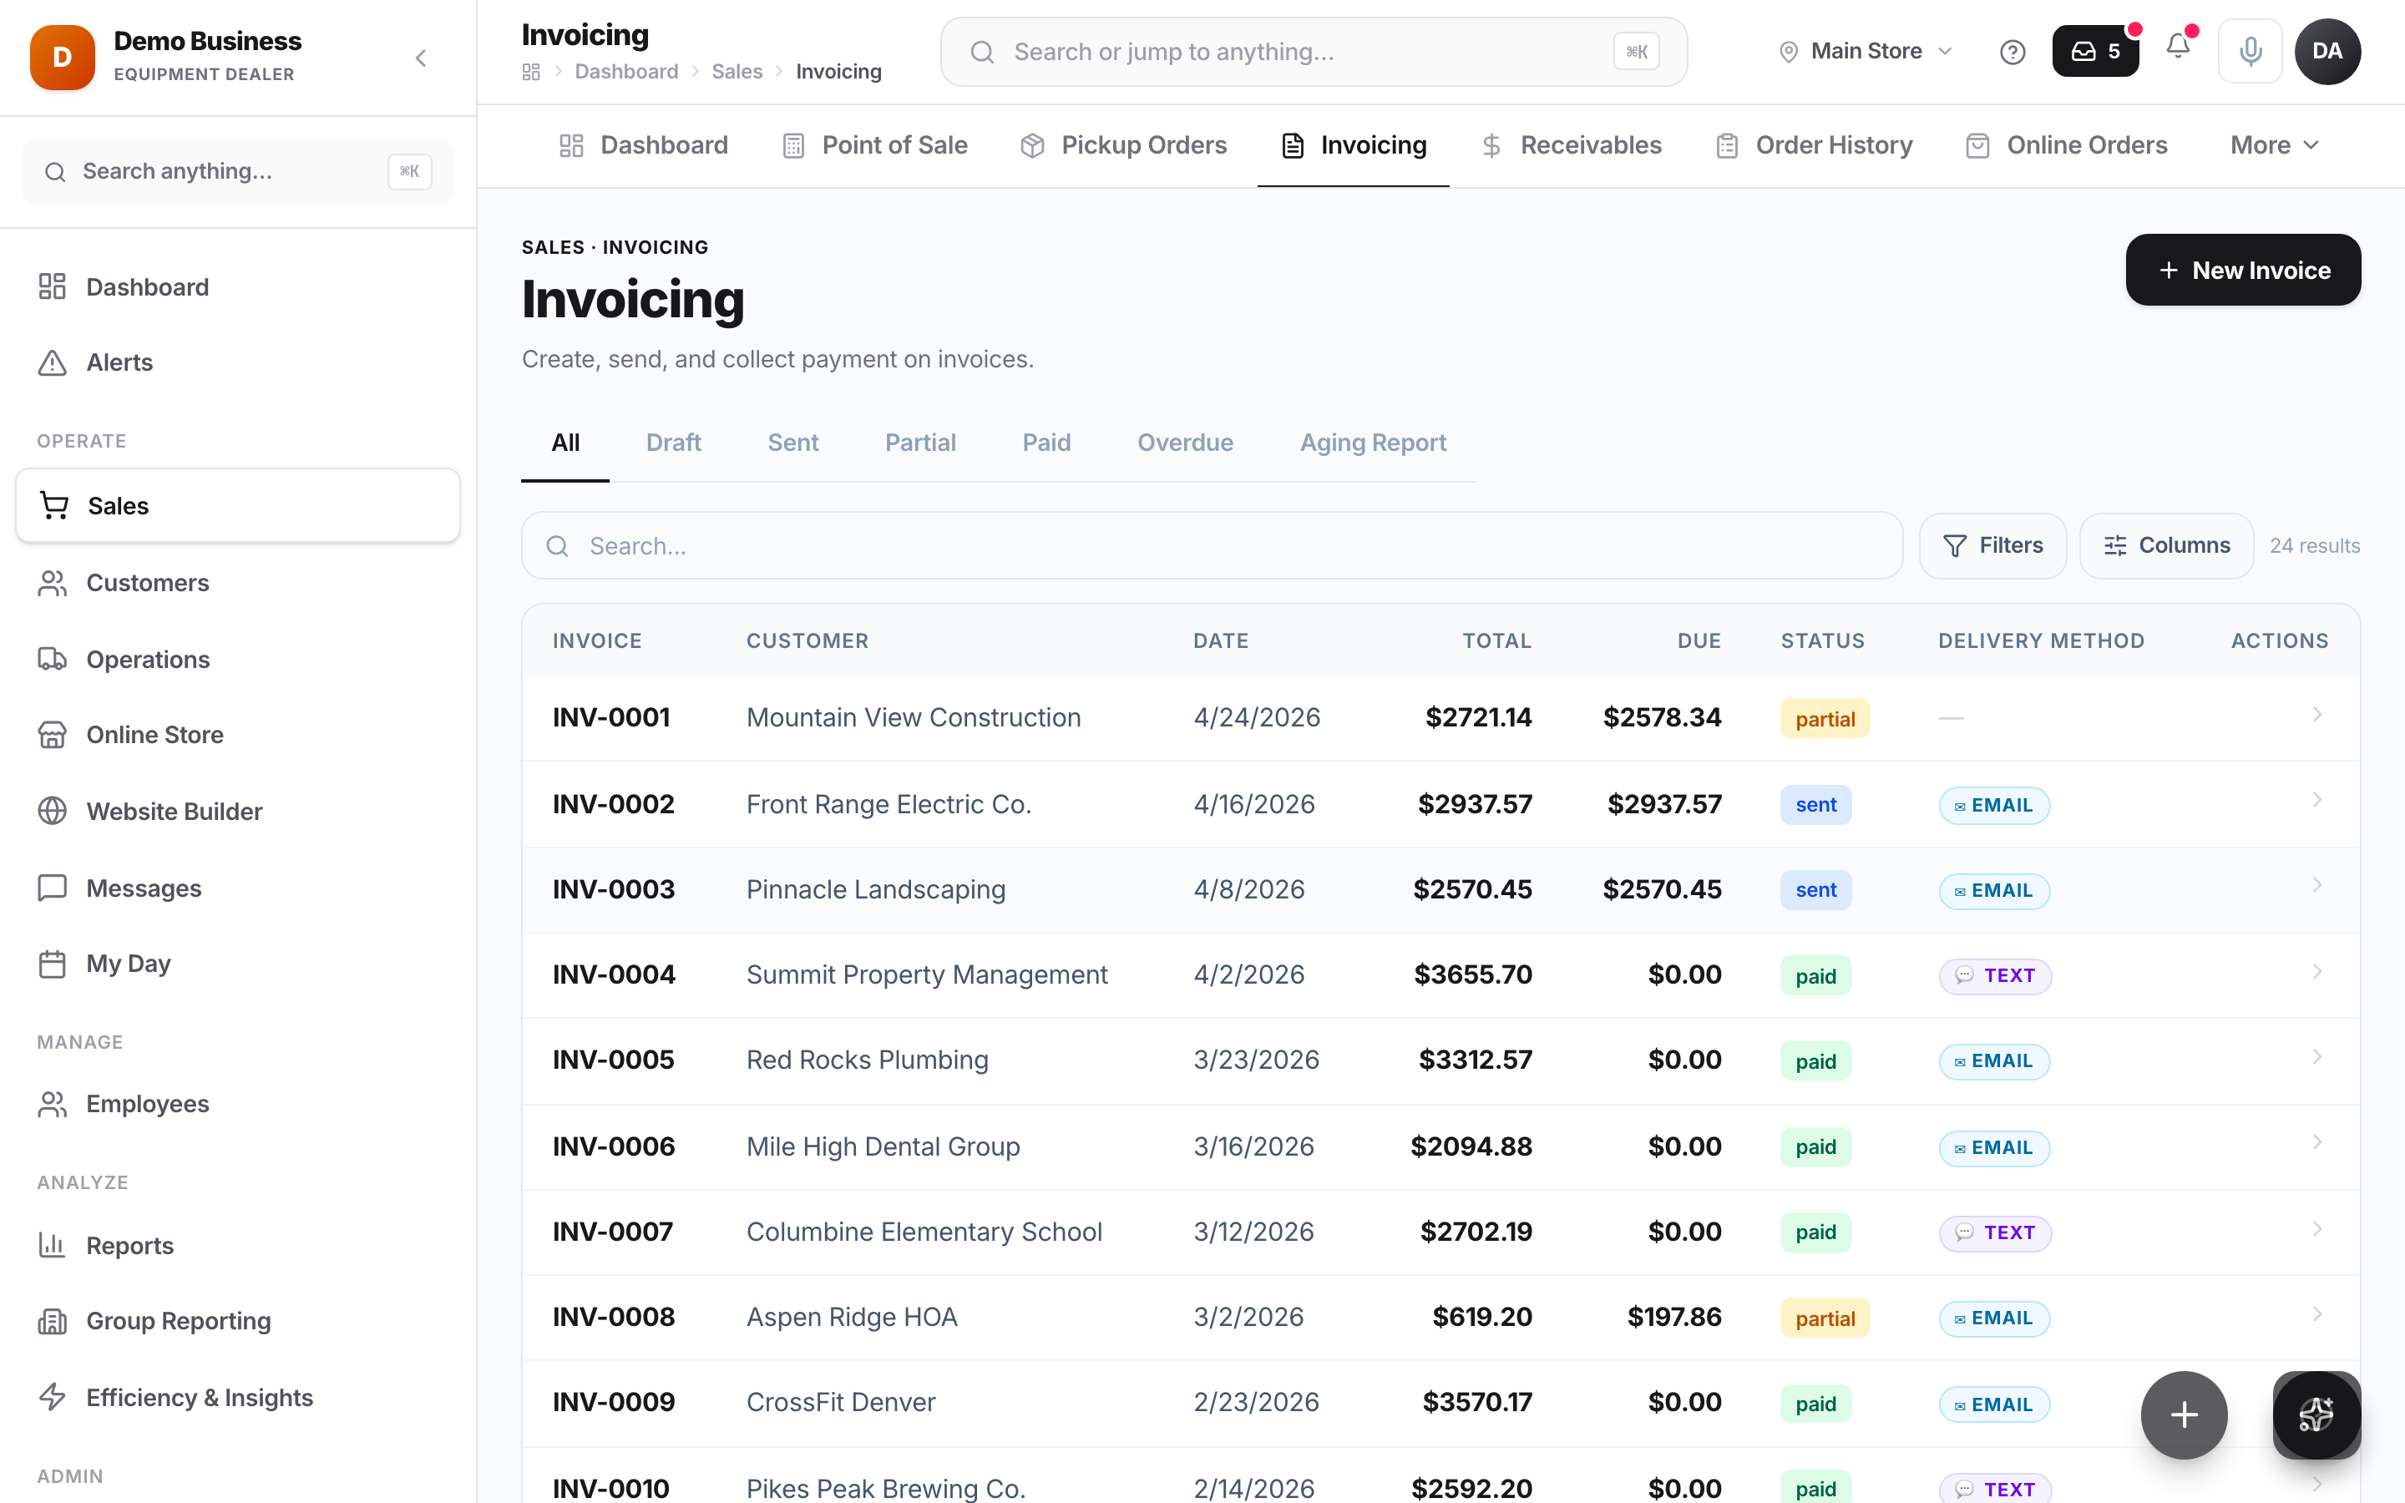Open Alerts in the sidebar
Image resolution: width=2405 pixels, height=1503 pixels.
pyautogui.click(x=237, y=363)
